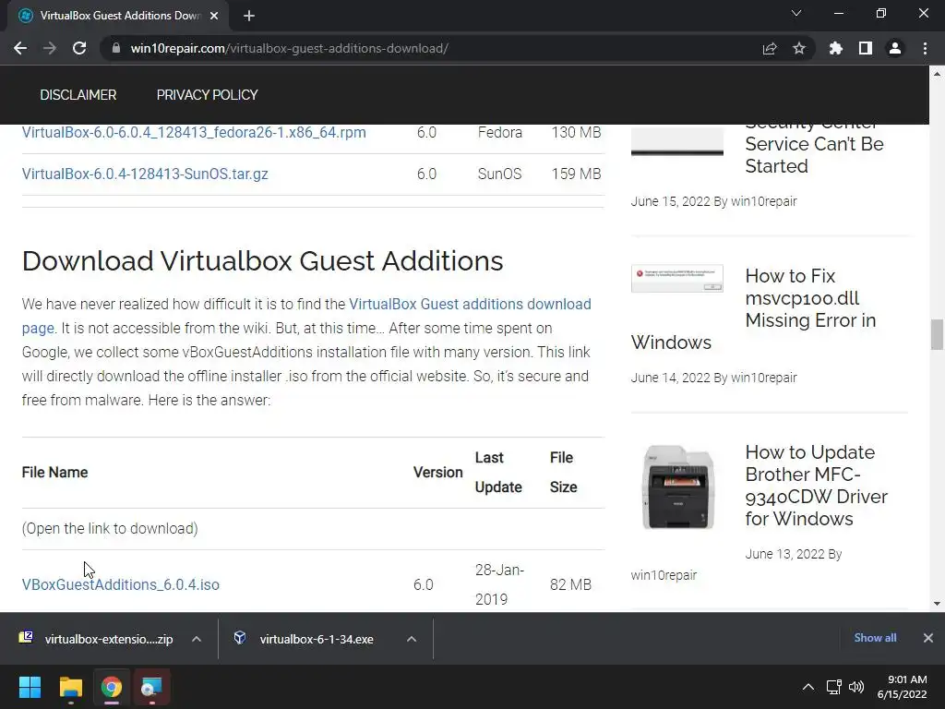This screenshot has width=945, height=709.
Task: Download the VirtualBox fedora26 rpm file
Action: 194,133
